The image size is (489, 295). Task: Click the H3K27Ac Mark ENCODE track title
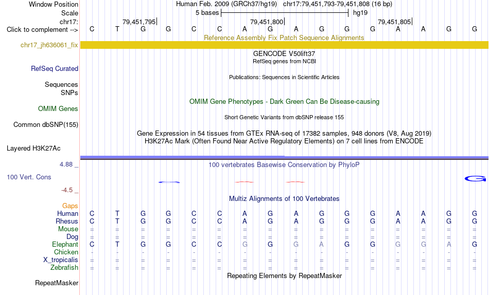284,141
